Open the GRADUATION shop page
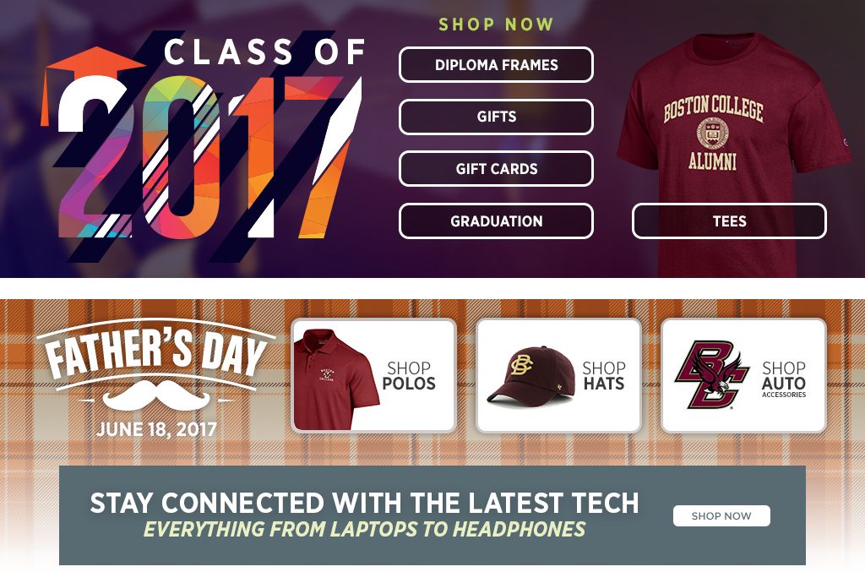 click(496, 221)
